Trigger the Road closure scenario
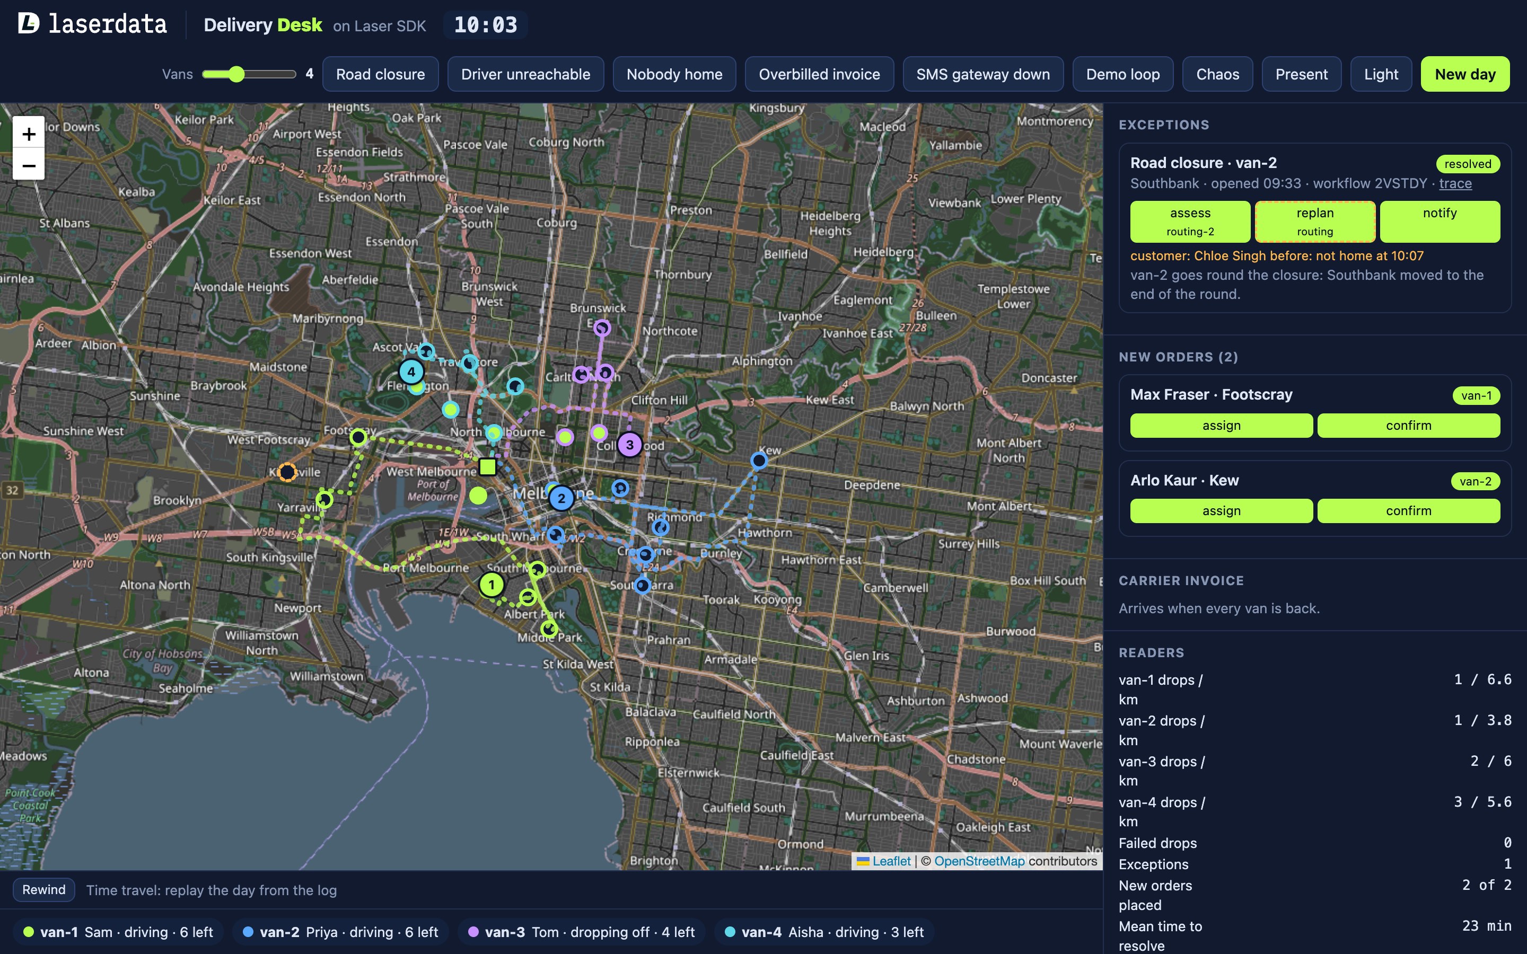 coord(381,74)
